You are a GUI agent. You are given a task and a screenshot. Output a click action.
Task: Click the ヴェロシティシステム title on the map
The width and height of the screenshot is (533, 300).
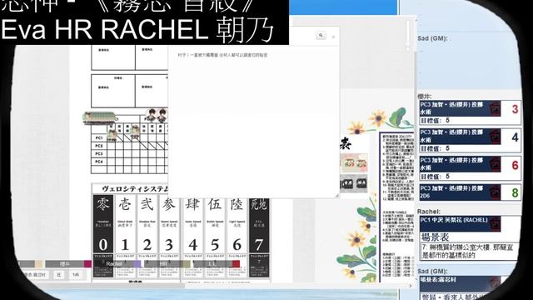tap(135, 189)
